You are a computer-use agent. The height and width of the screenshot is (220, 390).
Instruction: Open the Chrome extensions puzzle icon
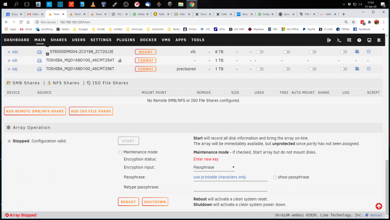pyautogui.click(x=369, y=22)
